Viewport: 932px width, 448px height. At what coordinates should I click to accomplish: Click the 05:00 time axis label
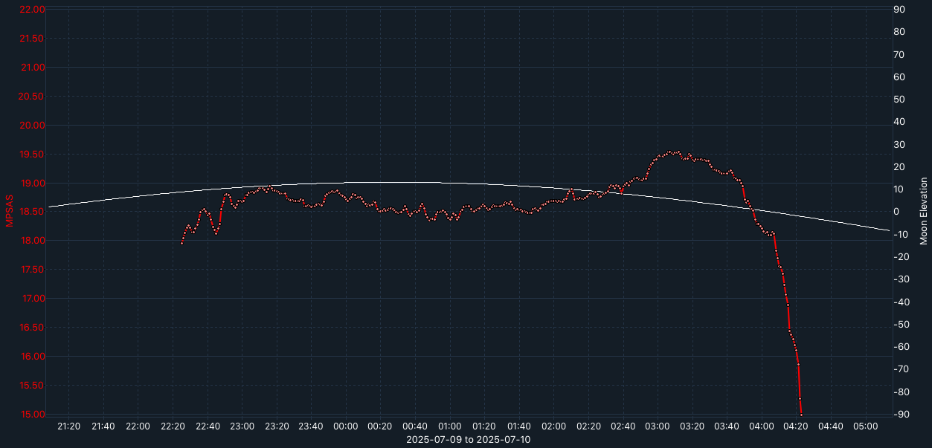(866, 426)
